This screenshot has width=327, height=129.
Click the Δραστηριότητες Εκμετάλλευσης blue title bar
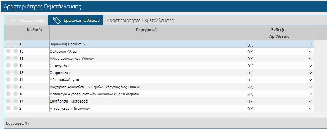pos(164,6)
